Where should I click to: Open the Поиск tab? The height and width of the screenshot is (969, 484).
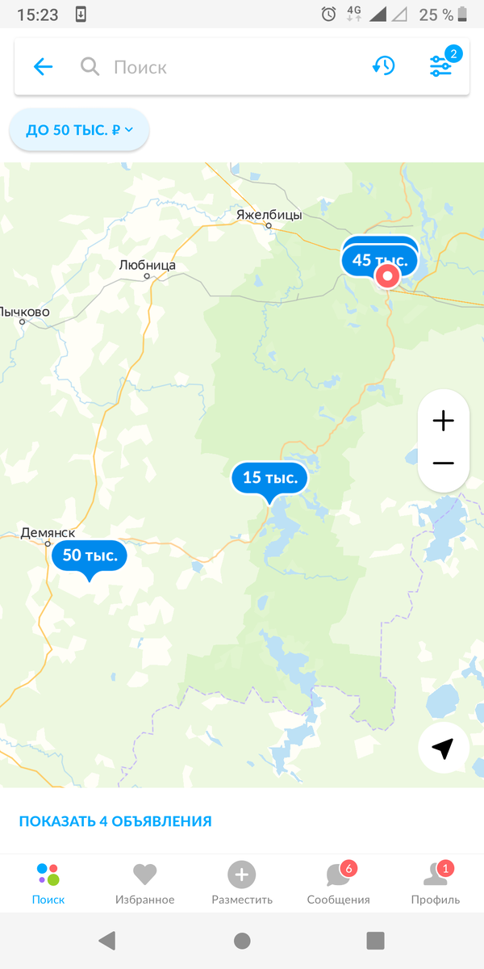click(48, 883)
